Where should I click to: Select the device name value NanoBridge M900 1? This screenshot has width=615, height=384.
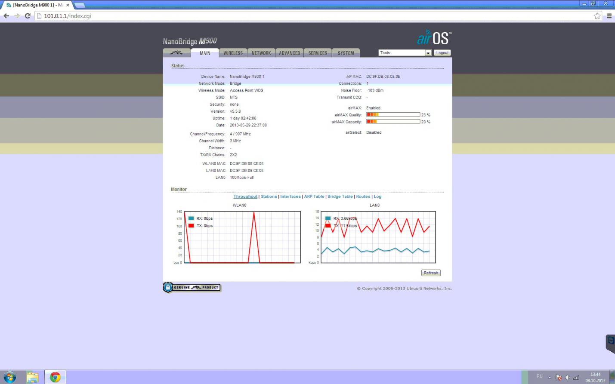[x=247, y=77]
